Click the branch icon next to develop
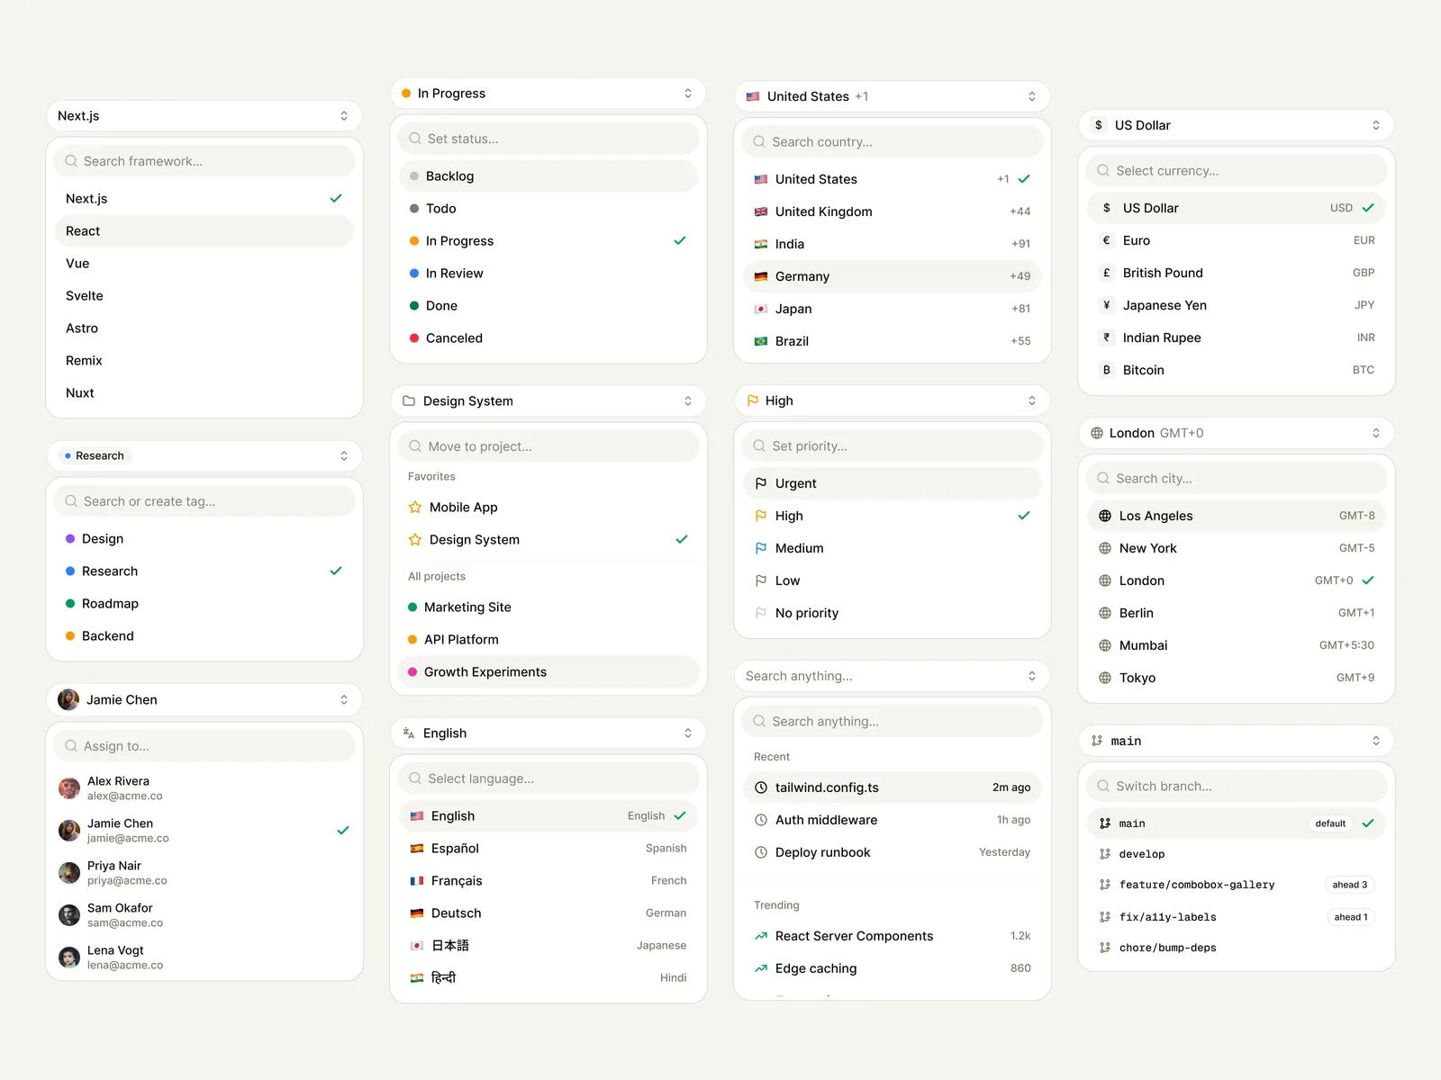The width and height of the screenshot is (1441, 1080). 1105,854
